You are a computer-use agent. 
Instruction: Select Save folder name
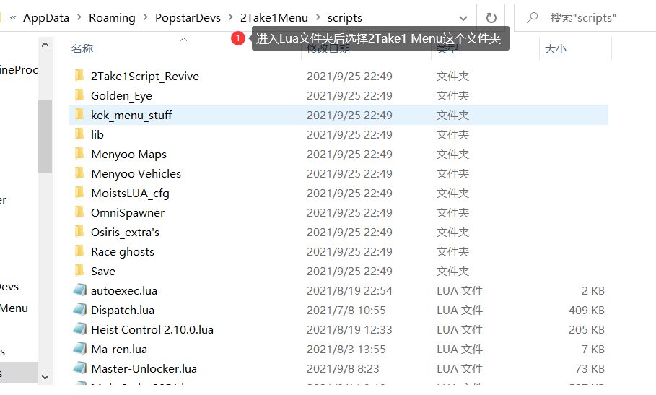coord(103,271)
